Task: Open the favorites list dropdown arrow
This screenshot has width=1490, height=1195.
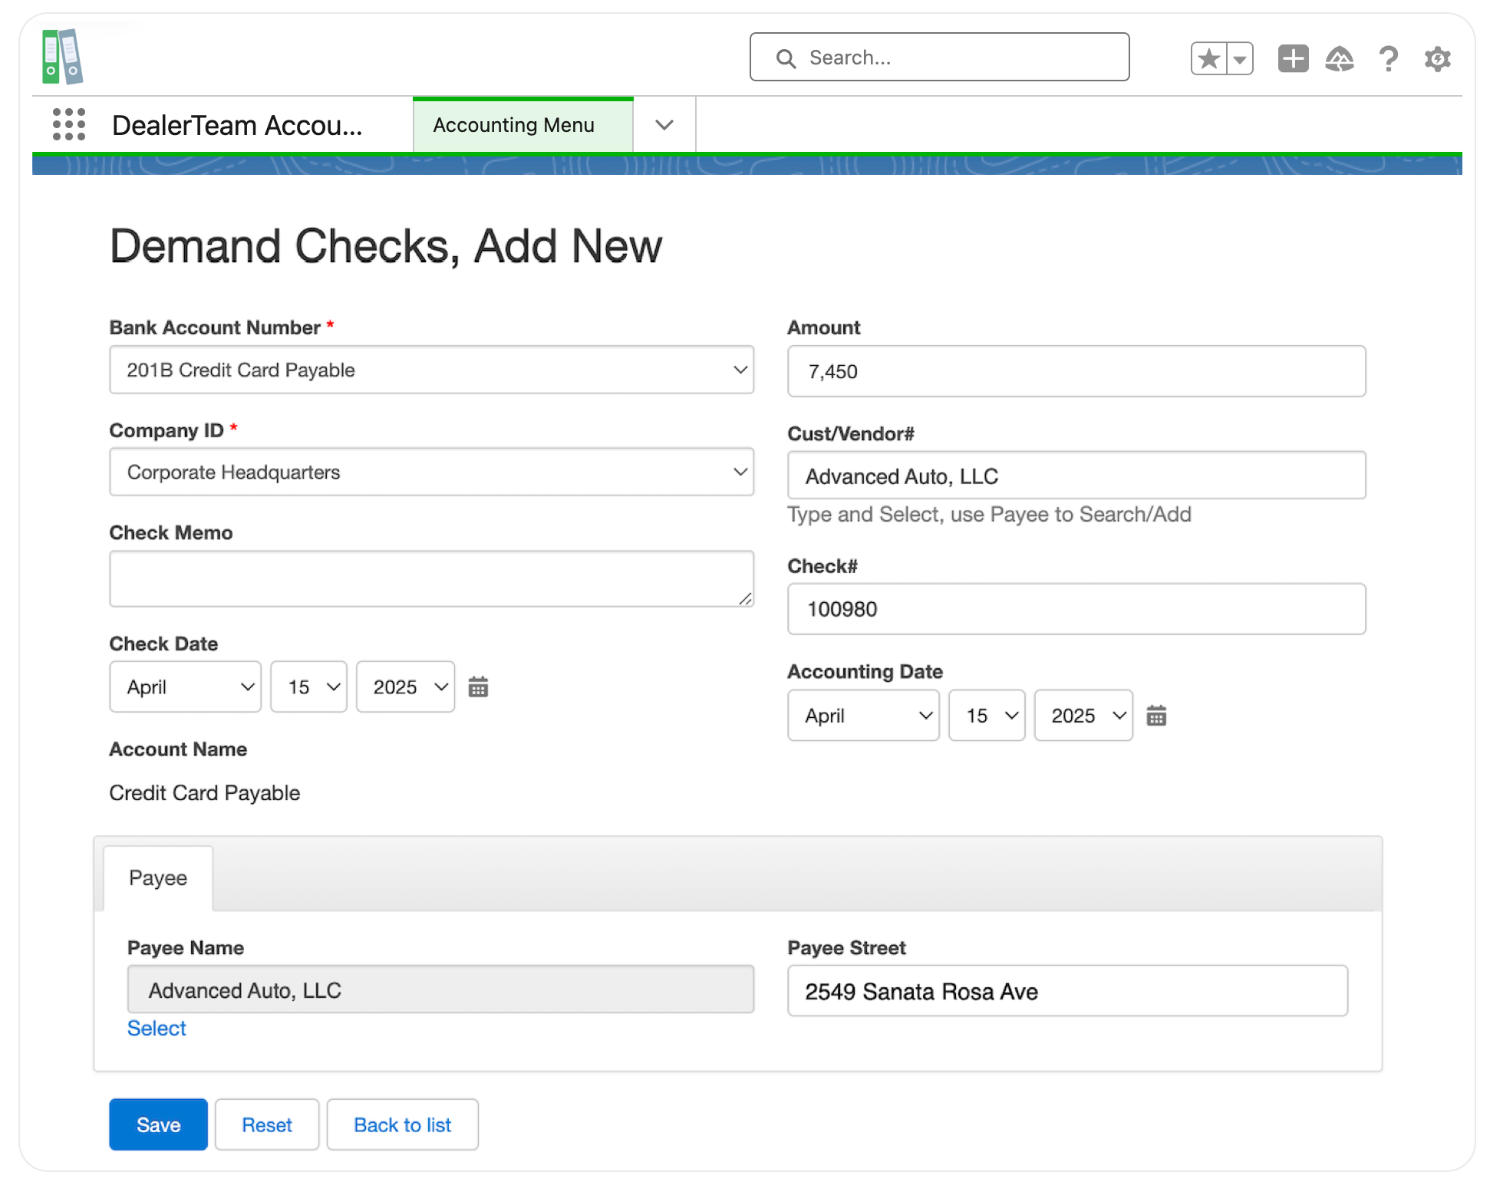Action: click(1240, 58)
